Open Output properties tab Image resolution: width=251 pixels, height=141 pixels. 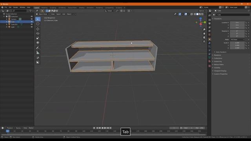point(209,23)
